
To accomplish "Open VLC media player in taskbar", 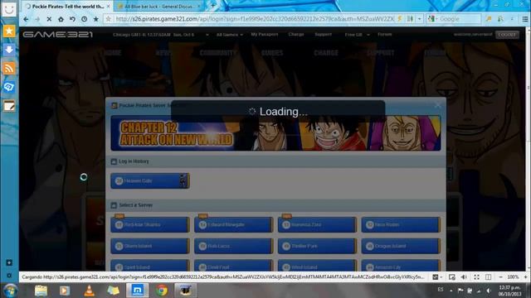I will pos(89,291).
